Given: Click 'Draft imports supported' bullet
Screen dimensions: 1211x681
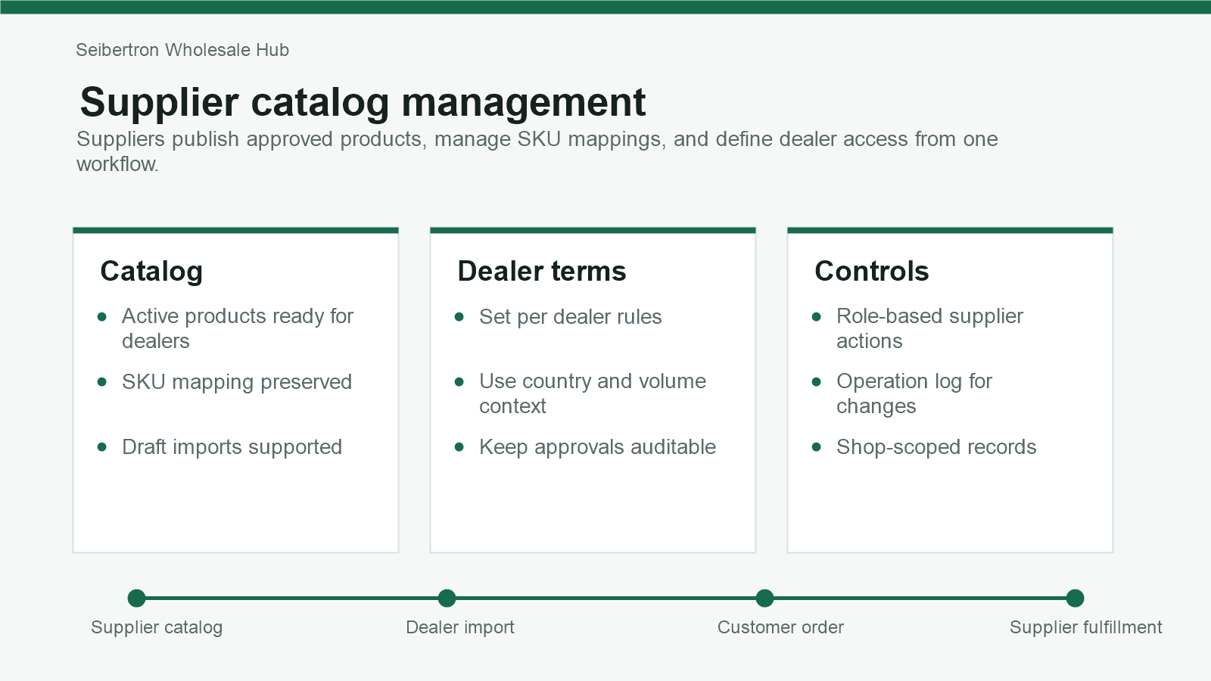Looking at the screenshot, I should [x=232, y=447].
